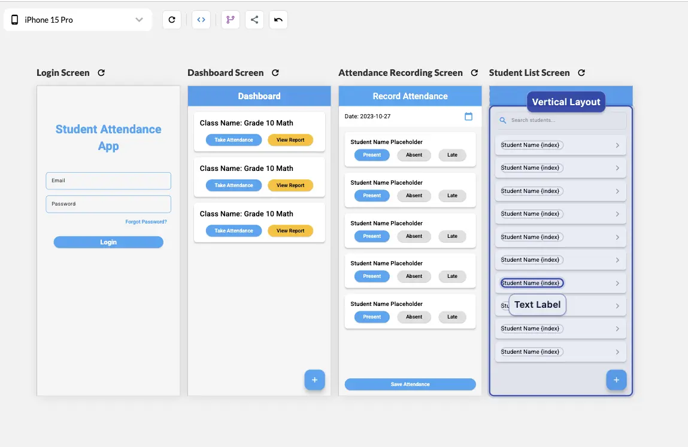Select the Student Attendance App title
The height and width of the screenshot is (447, 688).
108,137
